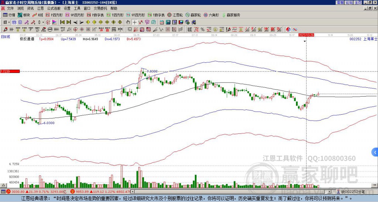Open the 板块 sector view
The width and height of the screenshot is (378, 202).
(24, 15)
